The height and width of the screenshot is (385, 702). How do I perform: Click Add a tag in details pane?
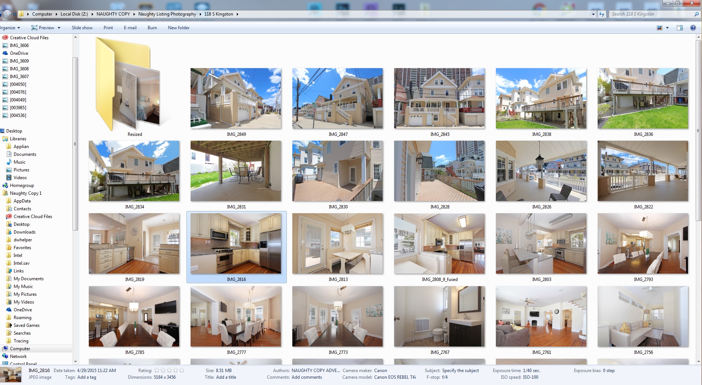(87, 377)
